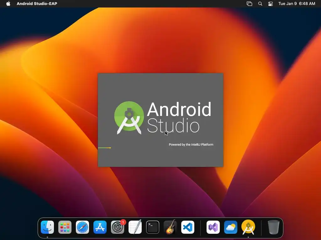The width and height of the screenshot is (321, 240).
Task: Open Visual Studio purple icon in dock
Action: [213, 227]
